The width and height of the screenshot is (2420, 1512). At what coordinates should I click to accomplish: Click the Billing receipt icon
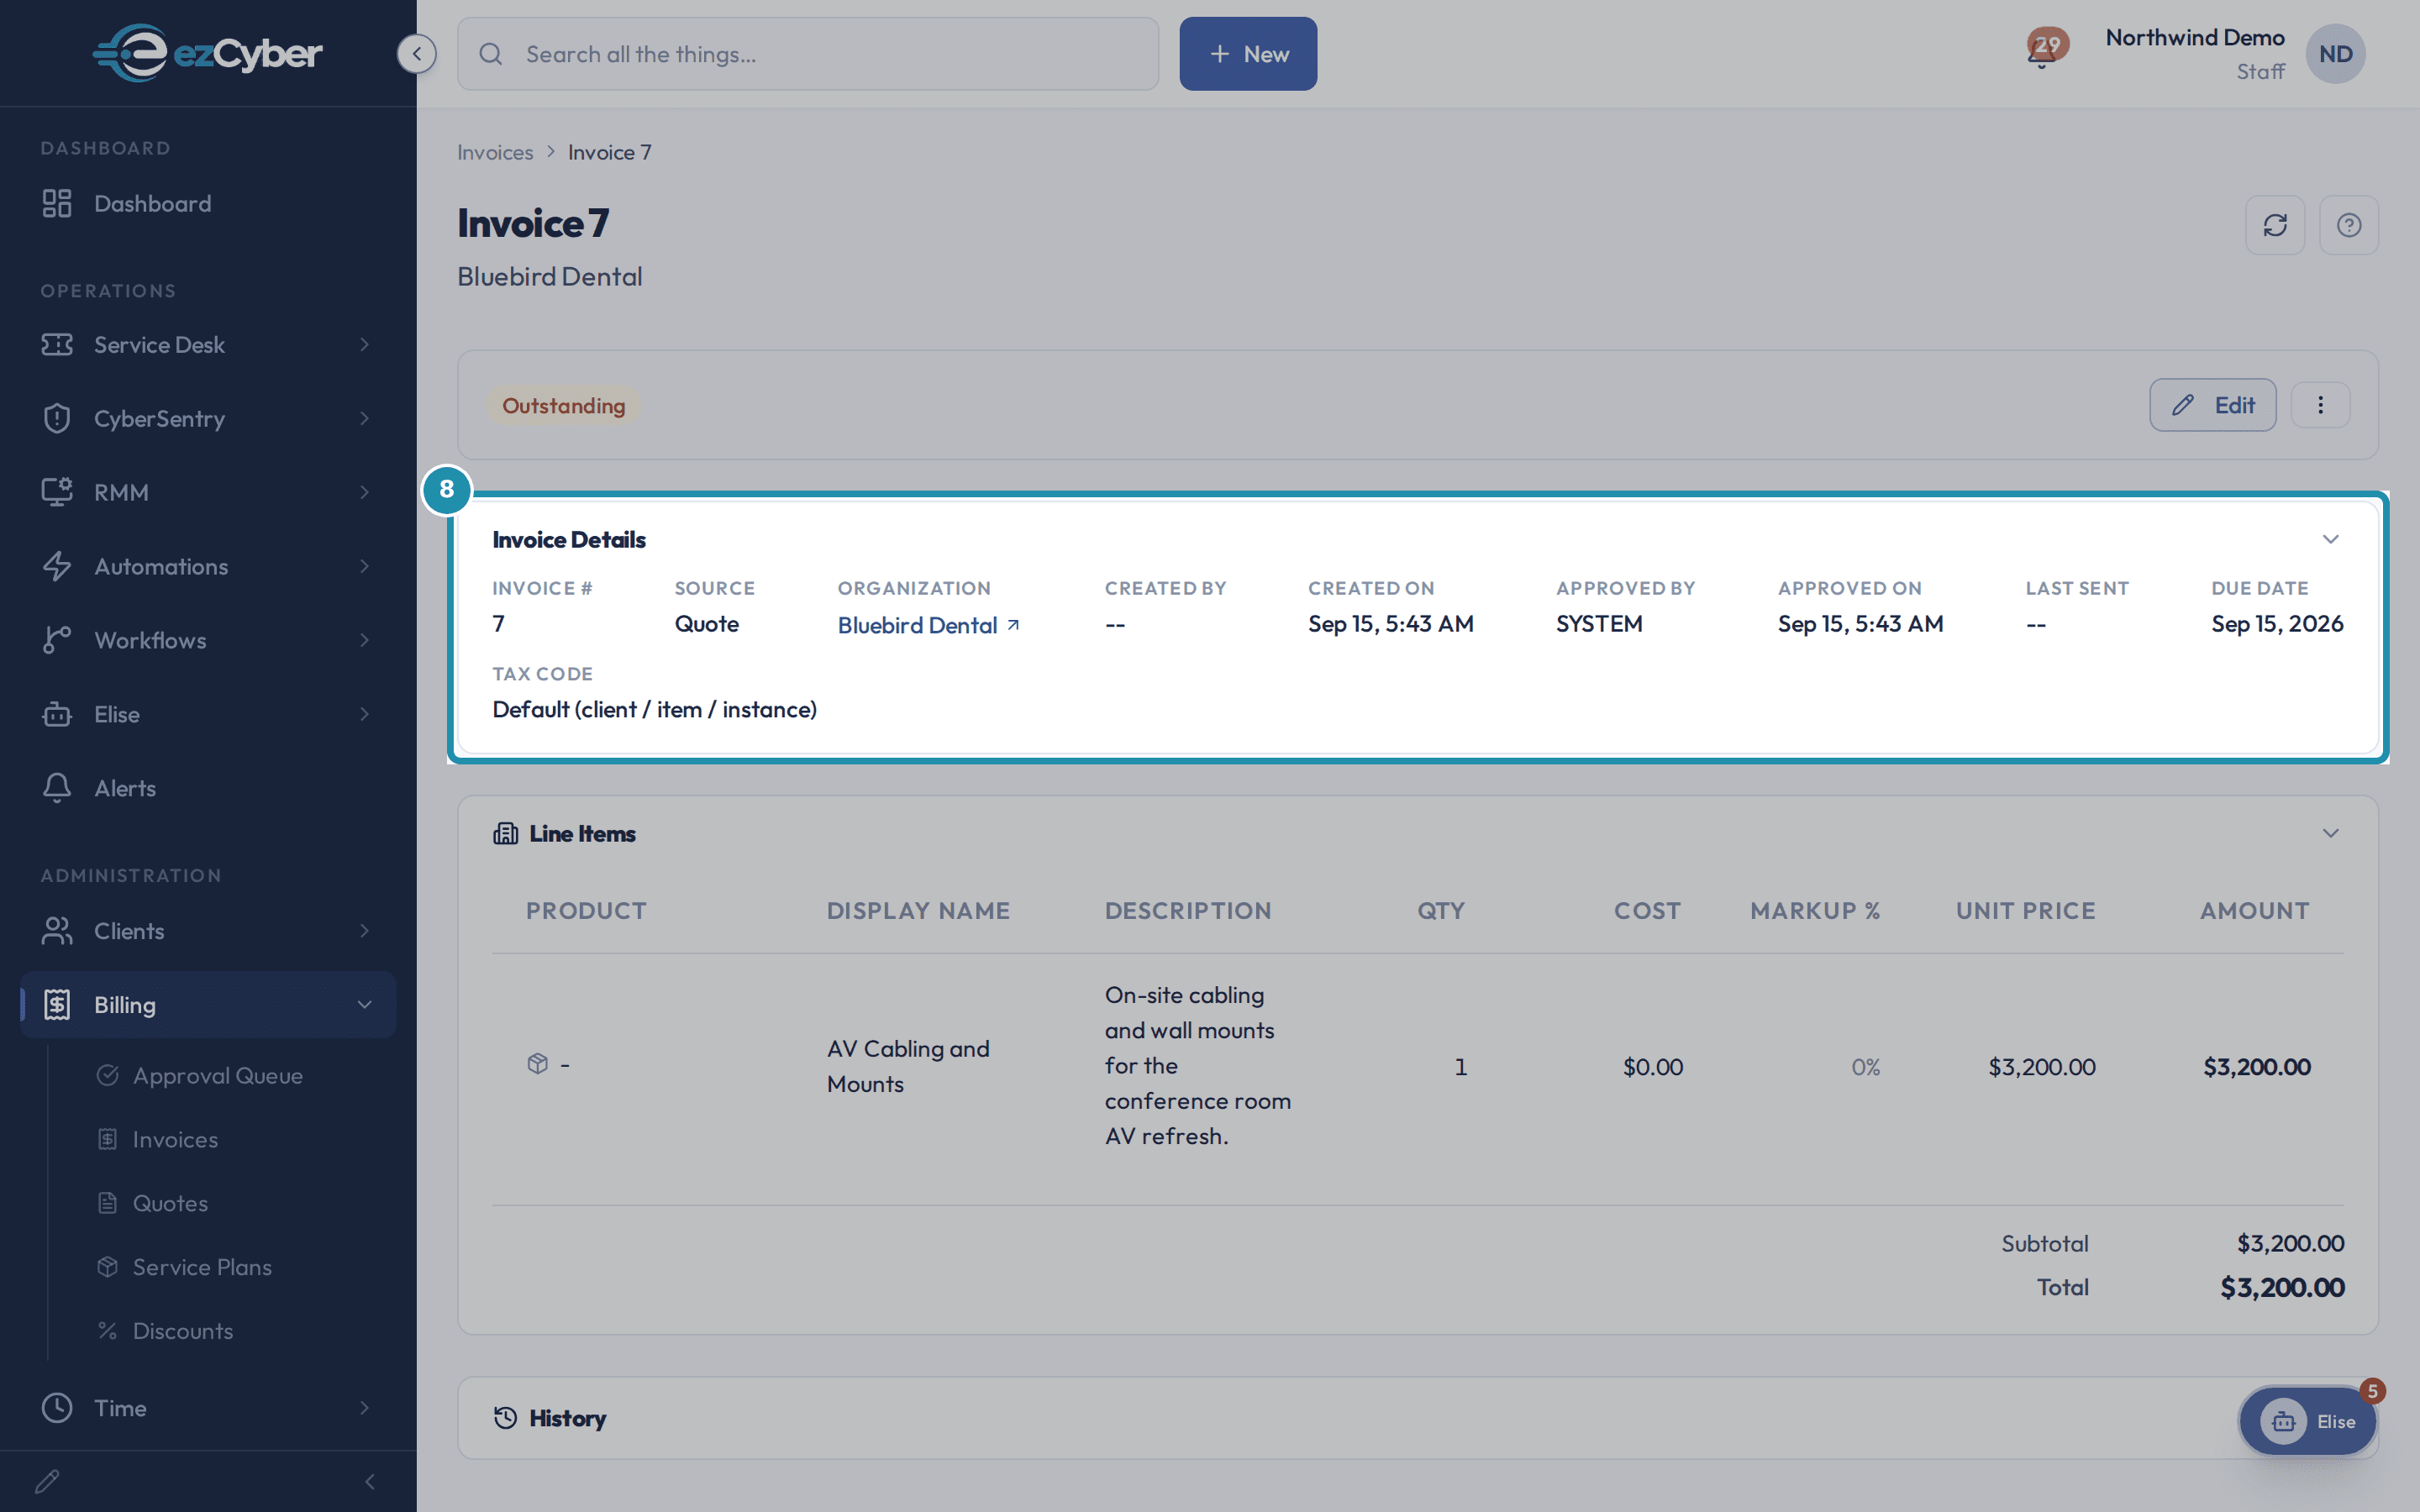pyautogui.click(x=57, y=1004)
